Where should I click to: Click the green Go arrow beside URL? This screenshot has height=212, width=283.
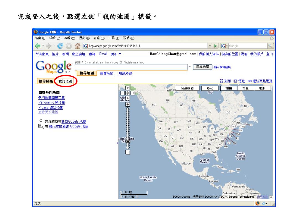click(x=215, y=46)
